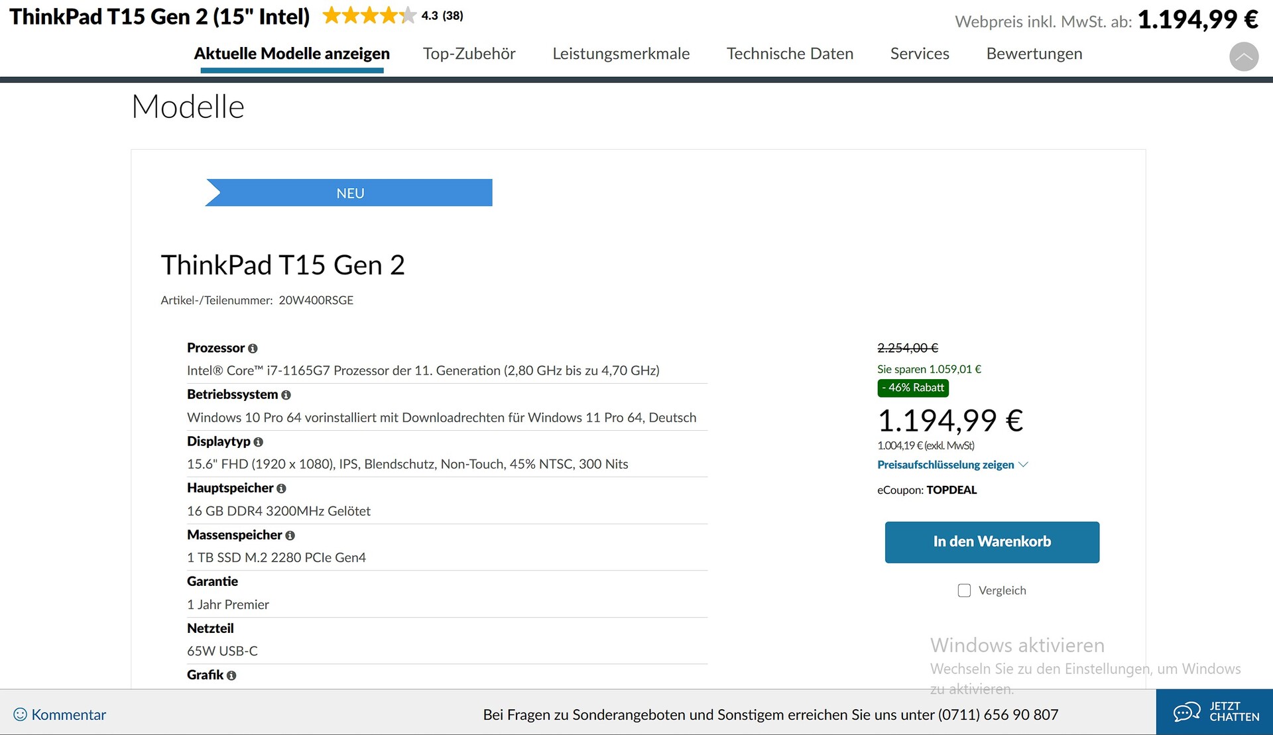Open the Displaytyp info tooltip icon

coord(259,442)
